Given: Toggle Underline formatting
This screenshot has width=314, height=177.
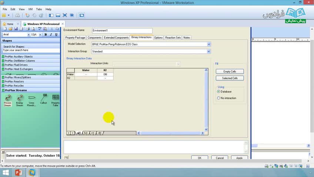Looking at the screenshot, I should (x=56, y=35).
